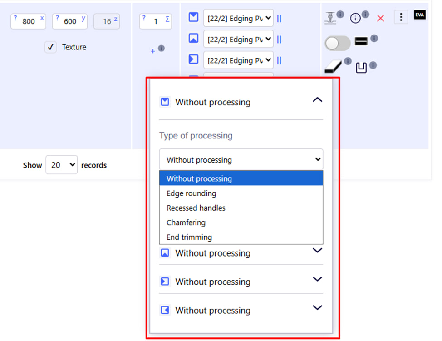Expand the last 'Without processing' section
The image size is (442, 341).
point(317,308)
